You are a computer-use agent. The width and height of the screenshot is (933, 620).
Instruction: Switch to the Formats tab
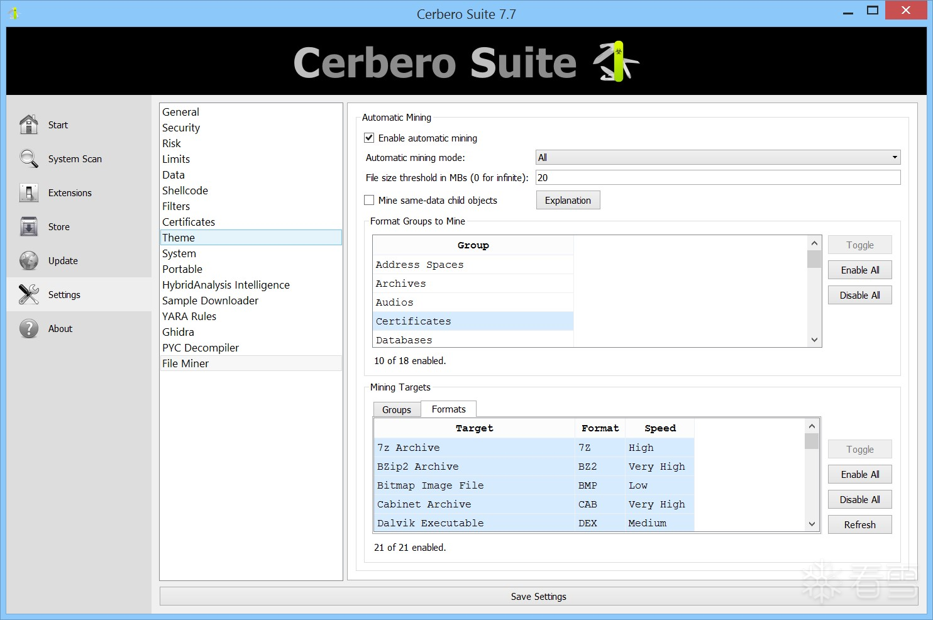(x=449, y=409)
